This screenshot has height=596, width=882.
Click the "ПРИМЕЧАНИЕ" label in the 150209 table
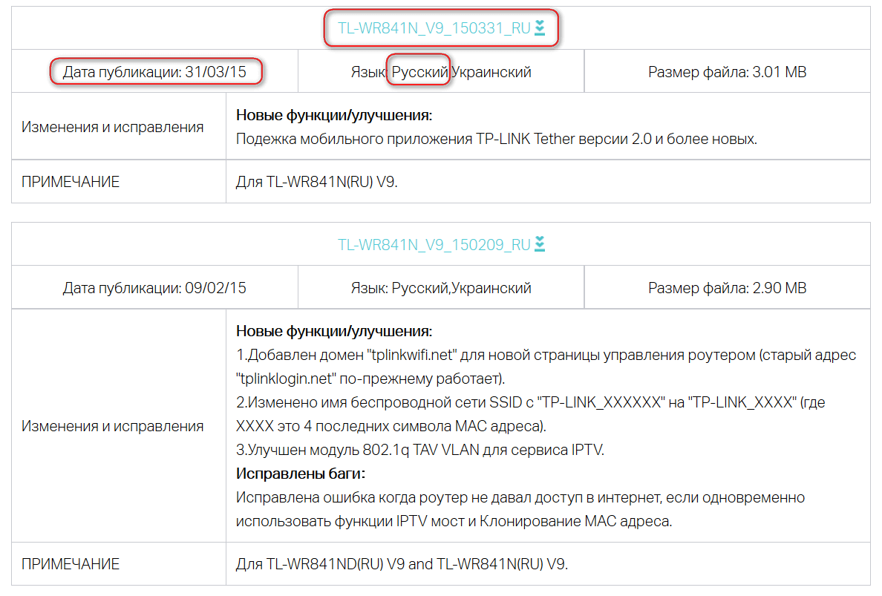[71, 564]
